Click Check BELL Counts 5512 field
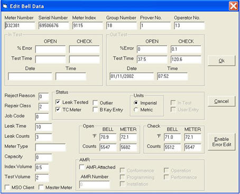 click(x=172, y=147)
